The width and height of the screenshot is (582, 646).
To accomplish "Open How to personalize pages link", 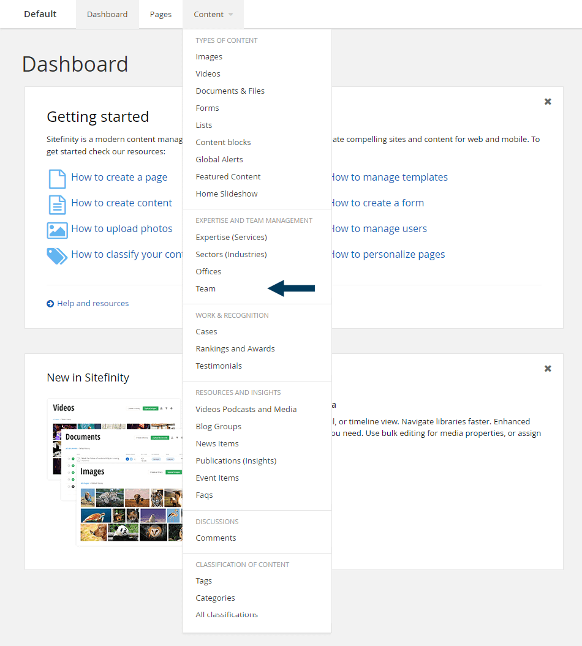I will (388, 255).
